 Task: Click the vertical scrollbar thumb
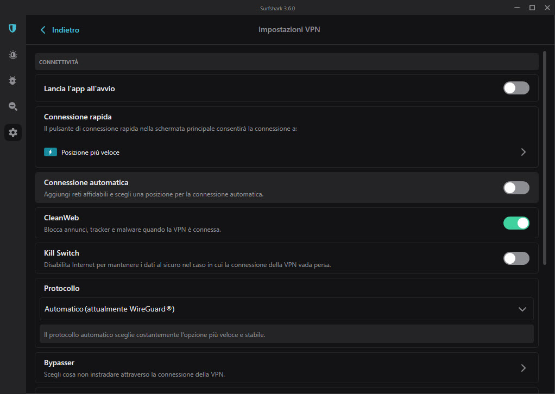point(545,158)
